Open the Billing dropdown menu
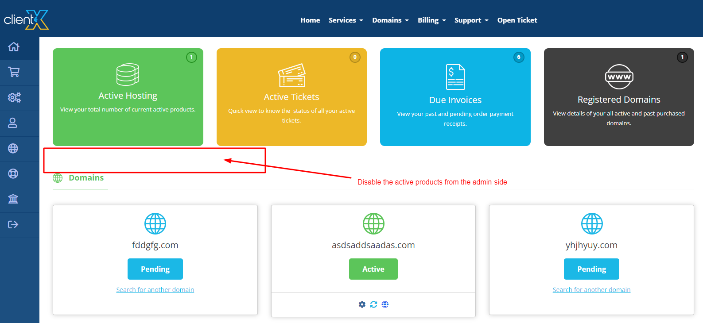Screen dimensions: 703x323 point(431,20)
